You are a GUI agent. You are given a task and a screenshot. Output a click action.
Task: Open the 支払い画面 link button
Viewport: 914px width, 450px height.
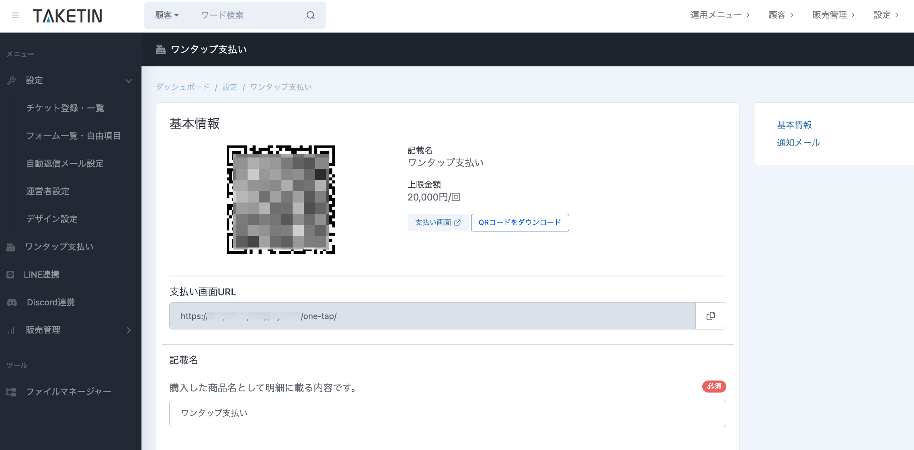(437, 223)
